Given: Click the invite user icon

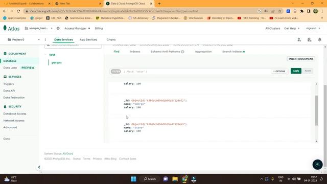Looking at the screenshot, I should coord(299,40).
